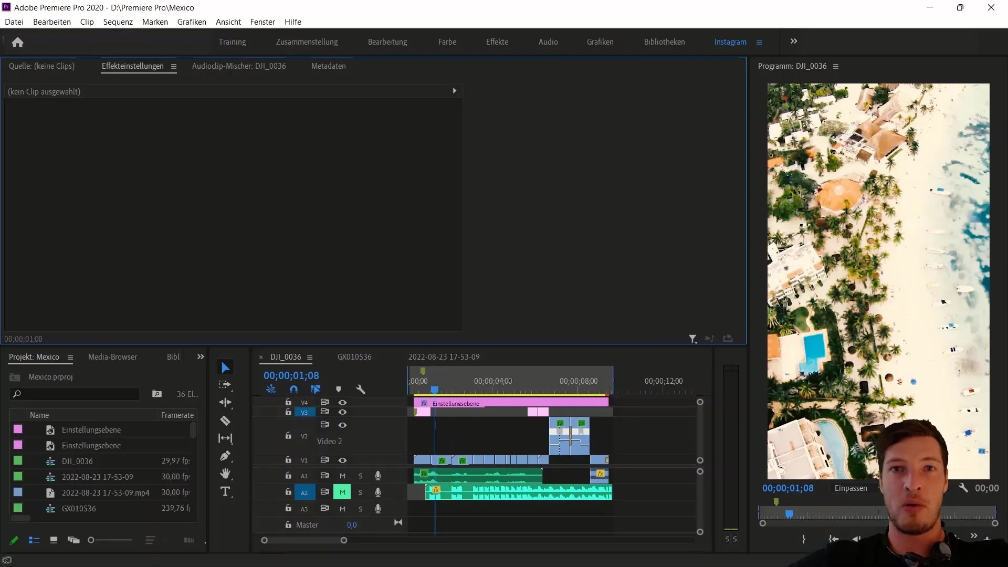This screenshot has width=1008, height=567.
Task: Select the Slip tool
Action: pos(225,438)
